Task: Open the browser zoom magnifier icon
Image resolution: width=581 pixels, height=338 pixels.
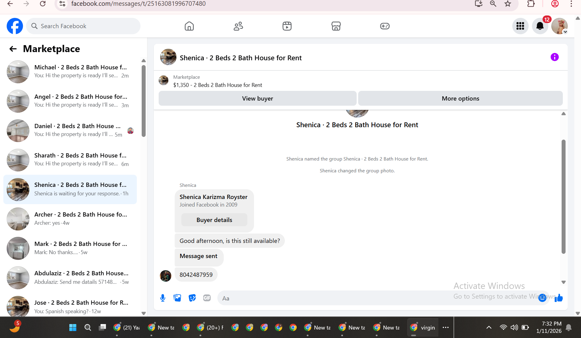Action: (x=493, y=4)
